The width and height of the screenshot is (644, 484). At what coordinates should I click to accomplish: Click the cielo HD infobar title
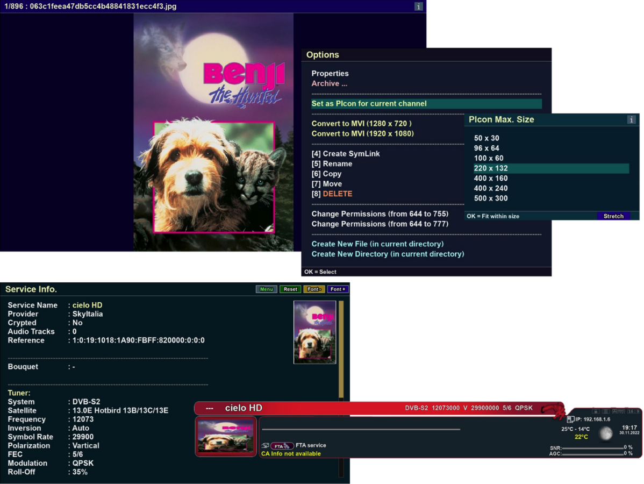click(x=244, y=408)
